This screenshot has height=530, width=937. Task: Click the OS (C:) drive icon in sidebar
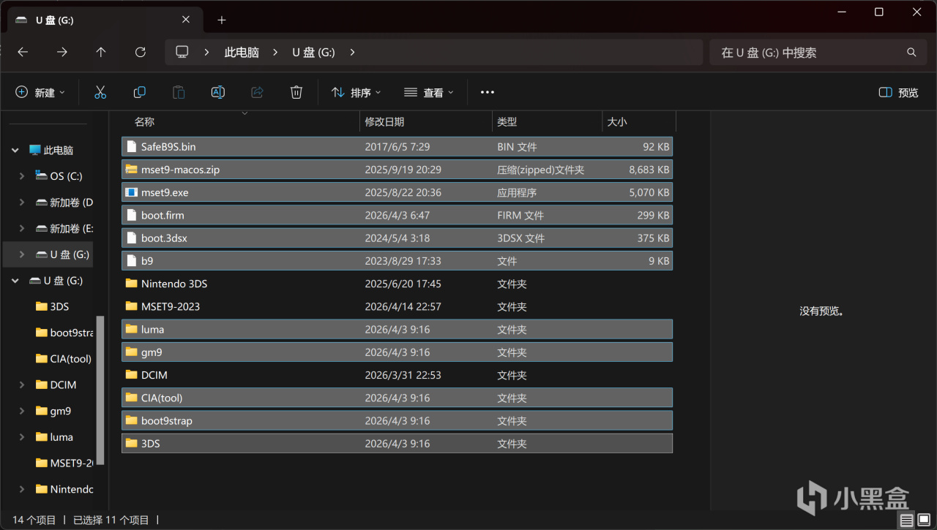[x=41, y=176]
